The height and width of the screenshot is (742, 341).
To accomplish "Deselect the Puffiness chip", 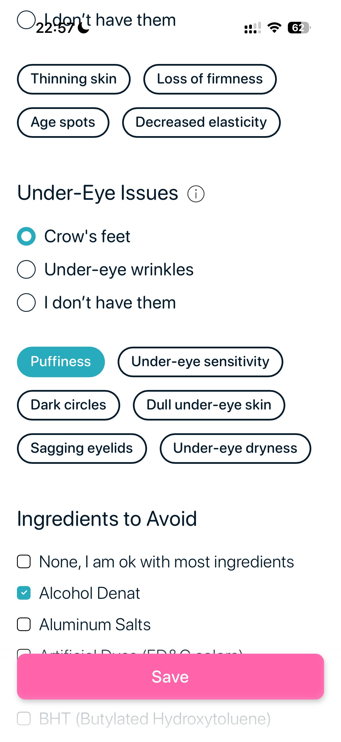I will click(61, 362).
